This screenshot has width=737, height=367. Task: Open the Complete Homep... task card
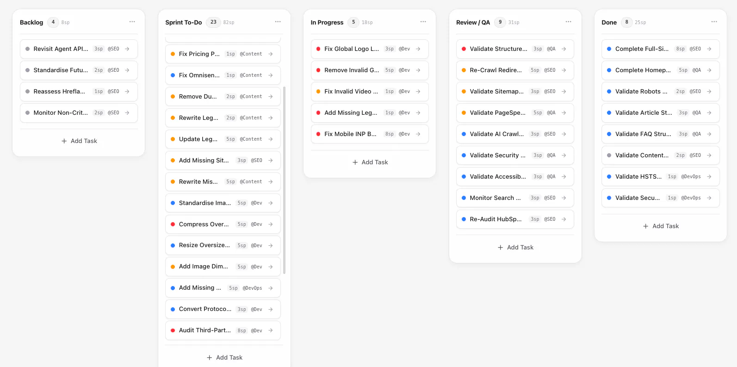click(x=661, y=70)
